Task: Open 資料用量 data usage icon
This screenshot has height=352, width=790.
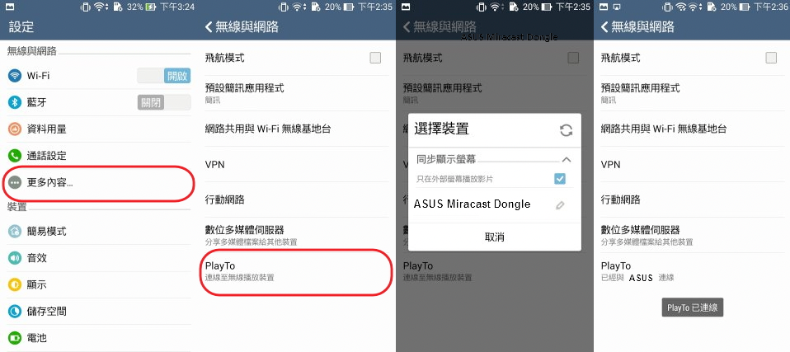Action: [x=15, y=129]
